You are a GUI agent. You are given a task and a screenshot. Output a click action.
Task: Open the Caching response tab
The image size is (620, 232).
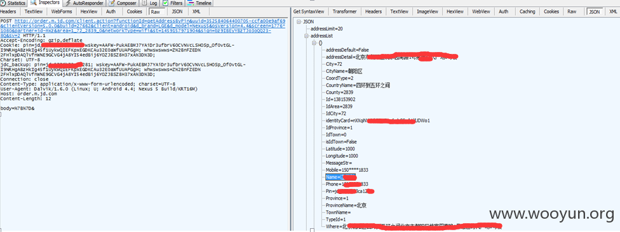(x=527, y=11)
